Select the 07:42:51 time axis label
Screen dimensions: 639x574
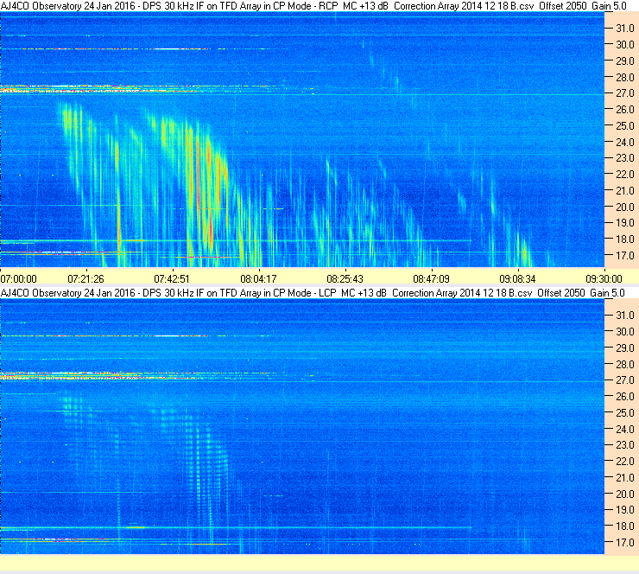coord(172,279)
